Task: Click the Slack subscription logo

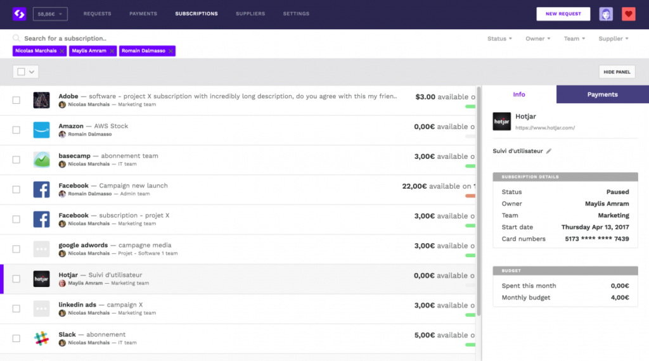Action: (x=41, y=338)
